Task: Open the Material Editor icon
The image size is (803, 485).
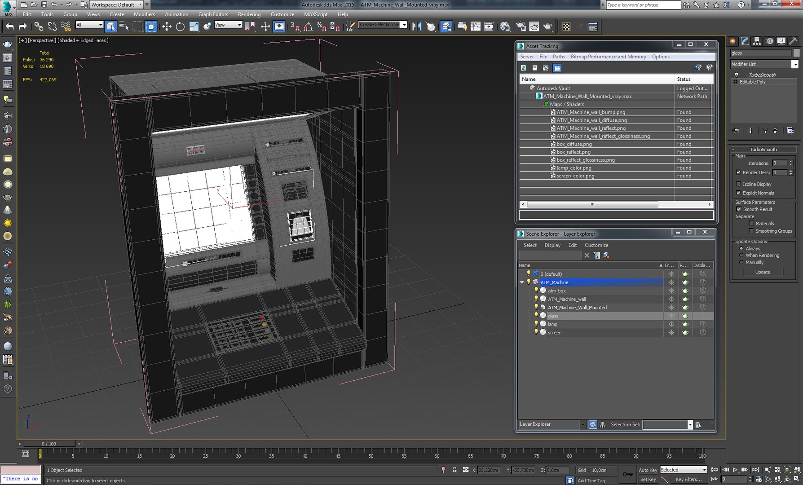Action: (505, 26)
